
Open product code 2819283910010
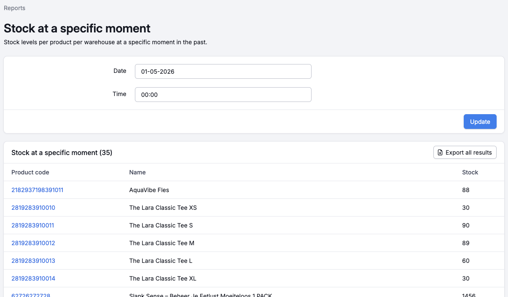pos(33,208)
